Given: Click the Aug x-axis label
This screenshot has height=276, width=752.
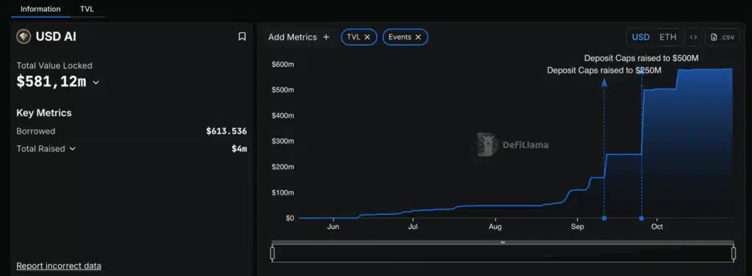Looking at the screenshot, I should [x=496, y=227].
